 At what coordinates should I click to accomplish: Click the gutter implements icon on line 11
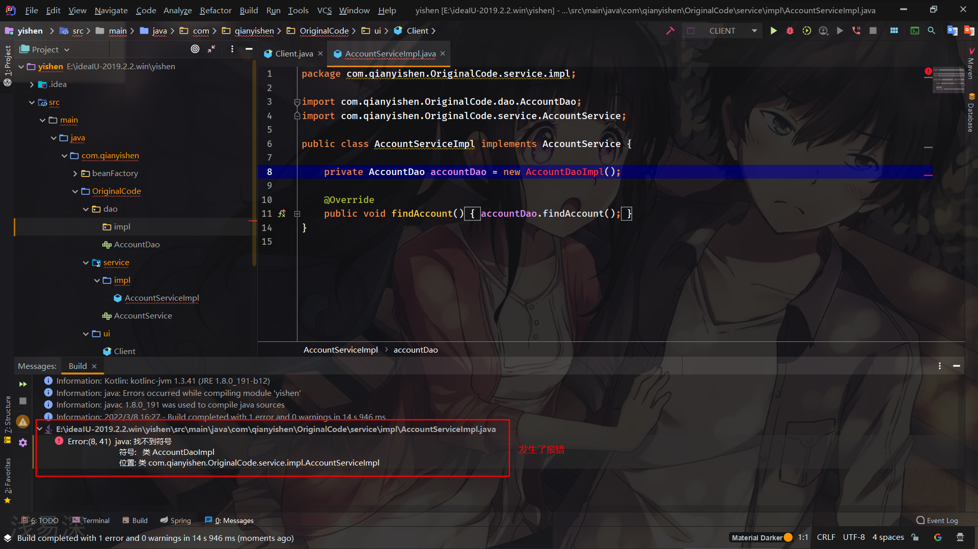tap(282, 214)
